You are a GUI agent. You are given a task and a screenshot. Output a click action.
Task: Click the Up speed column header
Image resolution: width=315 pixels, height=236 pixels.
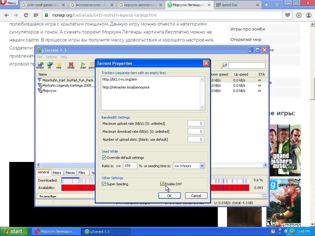pos(243,74)
